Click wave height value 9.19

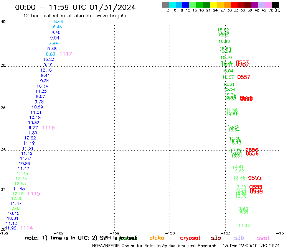48,65
